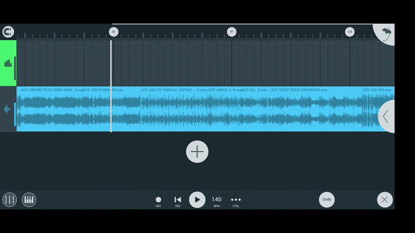Image resolution: width=415 pixels, height=233 pixels.
Task: Open the piano keyboard icon
Action: click(29, 200)
